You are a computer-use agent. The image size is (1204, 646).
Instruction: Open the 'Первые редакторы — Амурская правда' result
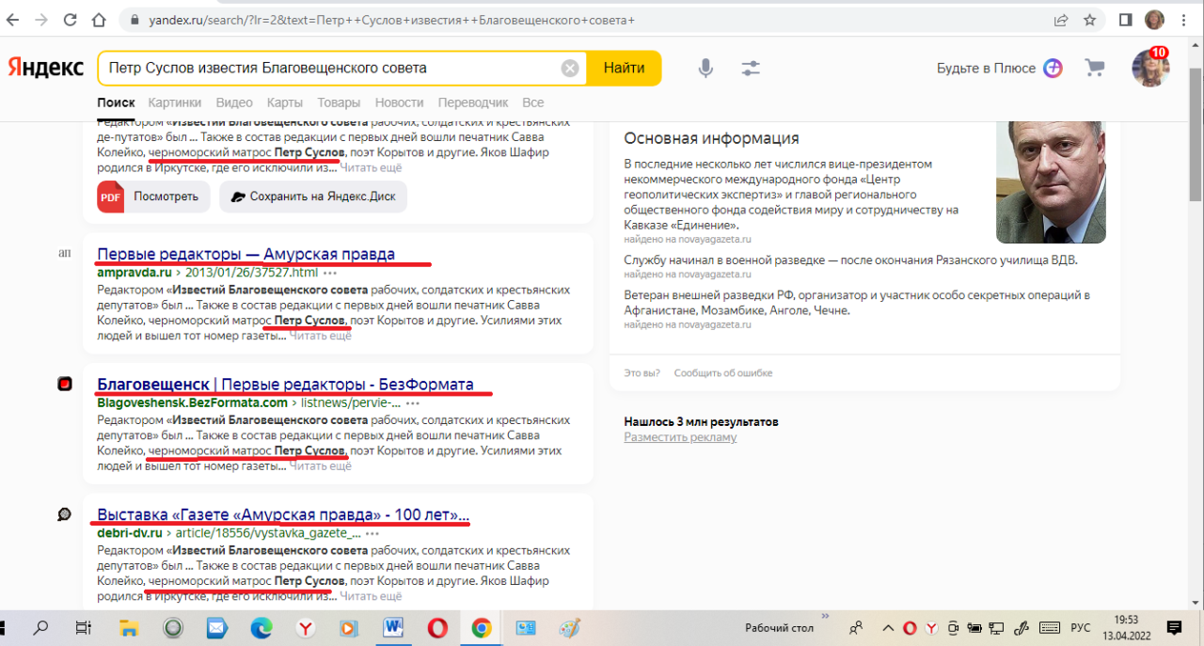[x=246, y=254]
